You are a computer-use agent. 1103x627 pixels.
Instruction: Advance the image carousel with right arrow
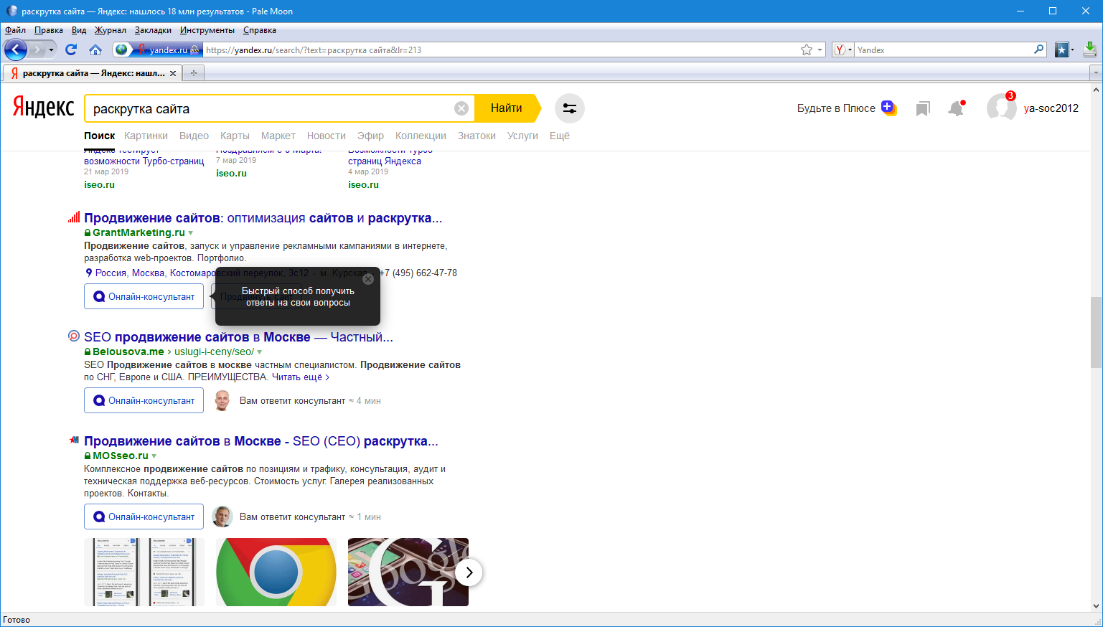[469, 572]
